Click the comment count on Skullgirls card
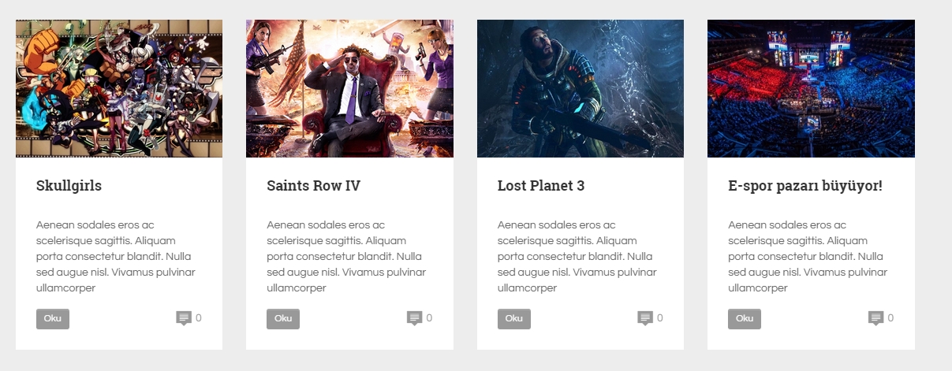 pyautogui.click(x=199, y=318)
